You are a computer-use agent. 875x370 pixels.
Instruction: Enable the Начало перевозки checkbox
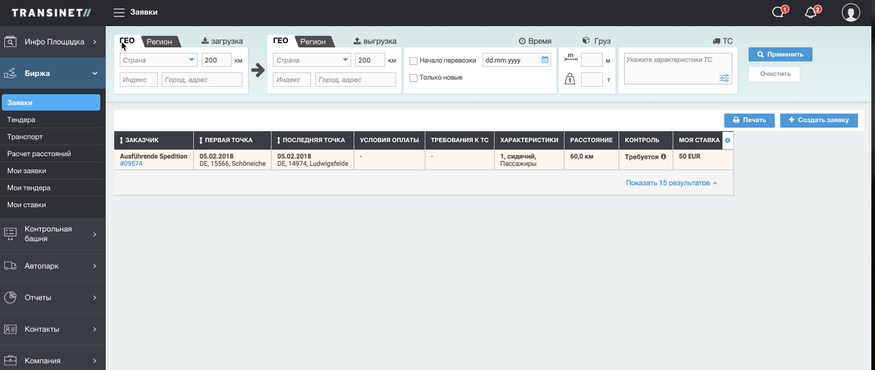tap(413, 61)
